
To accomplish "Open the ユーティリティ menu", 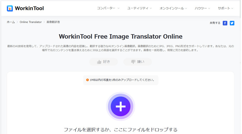I will pyautogui.click(x=139, y=8).
